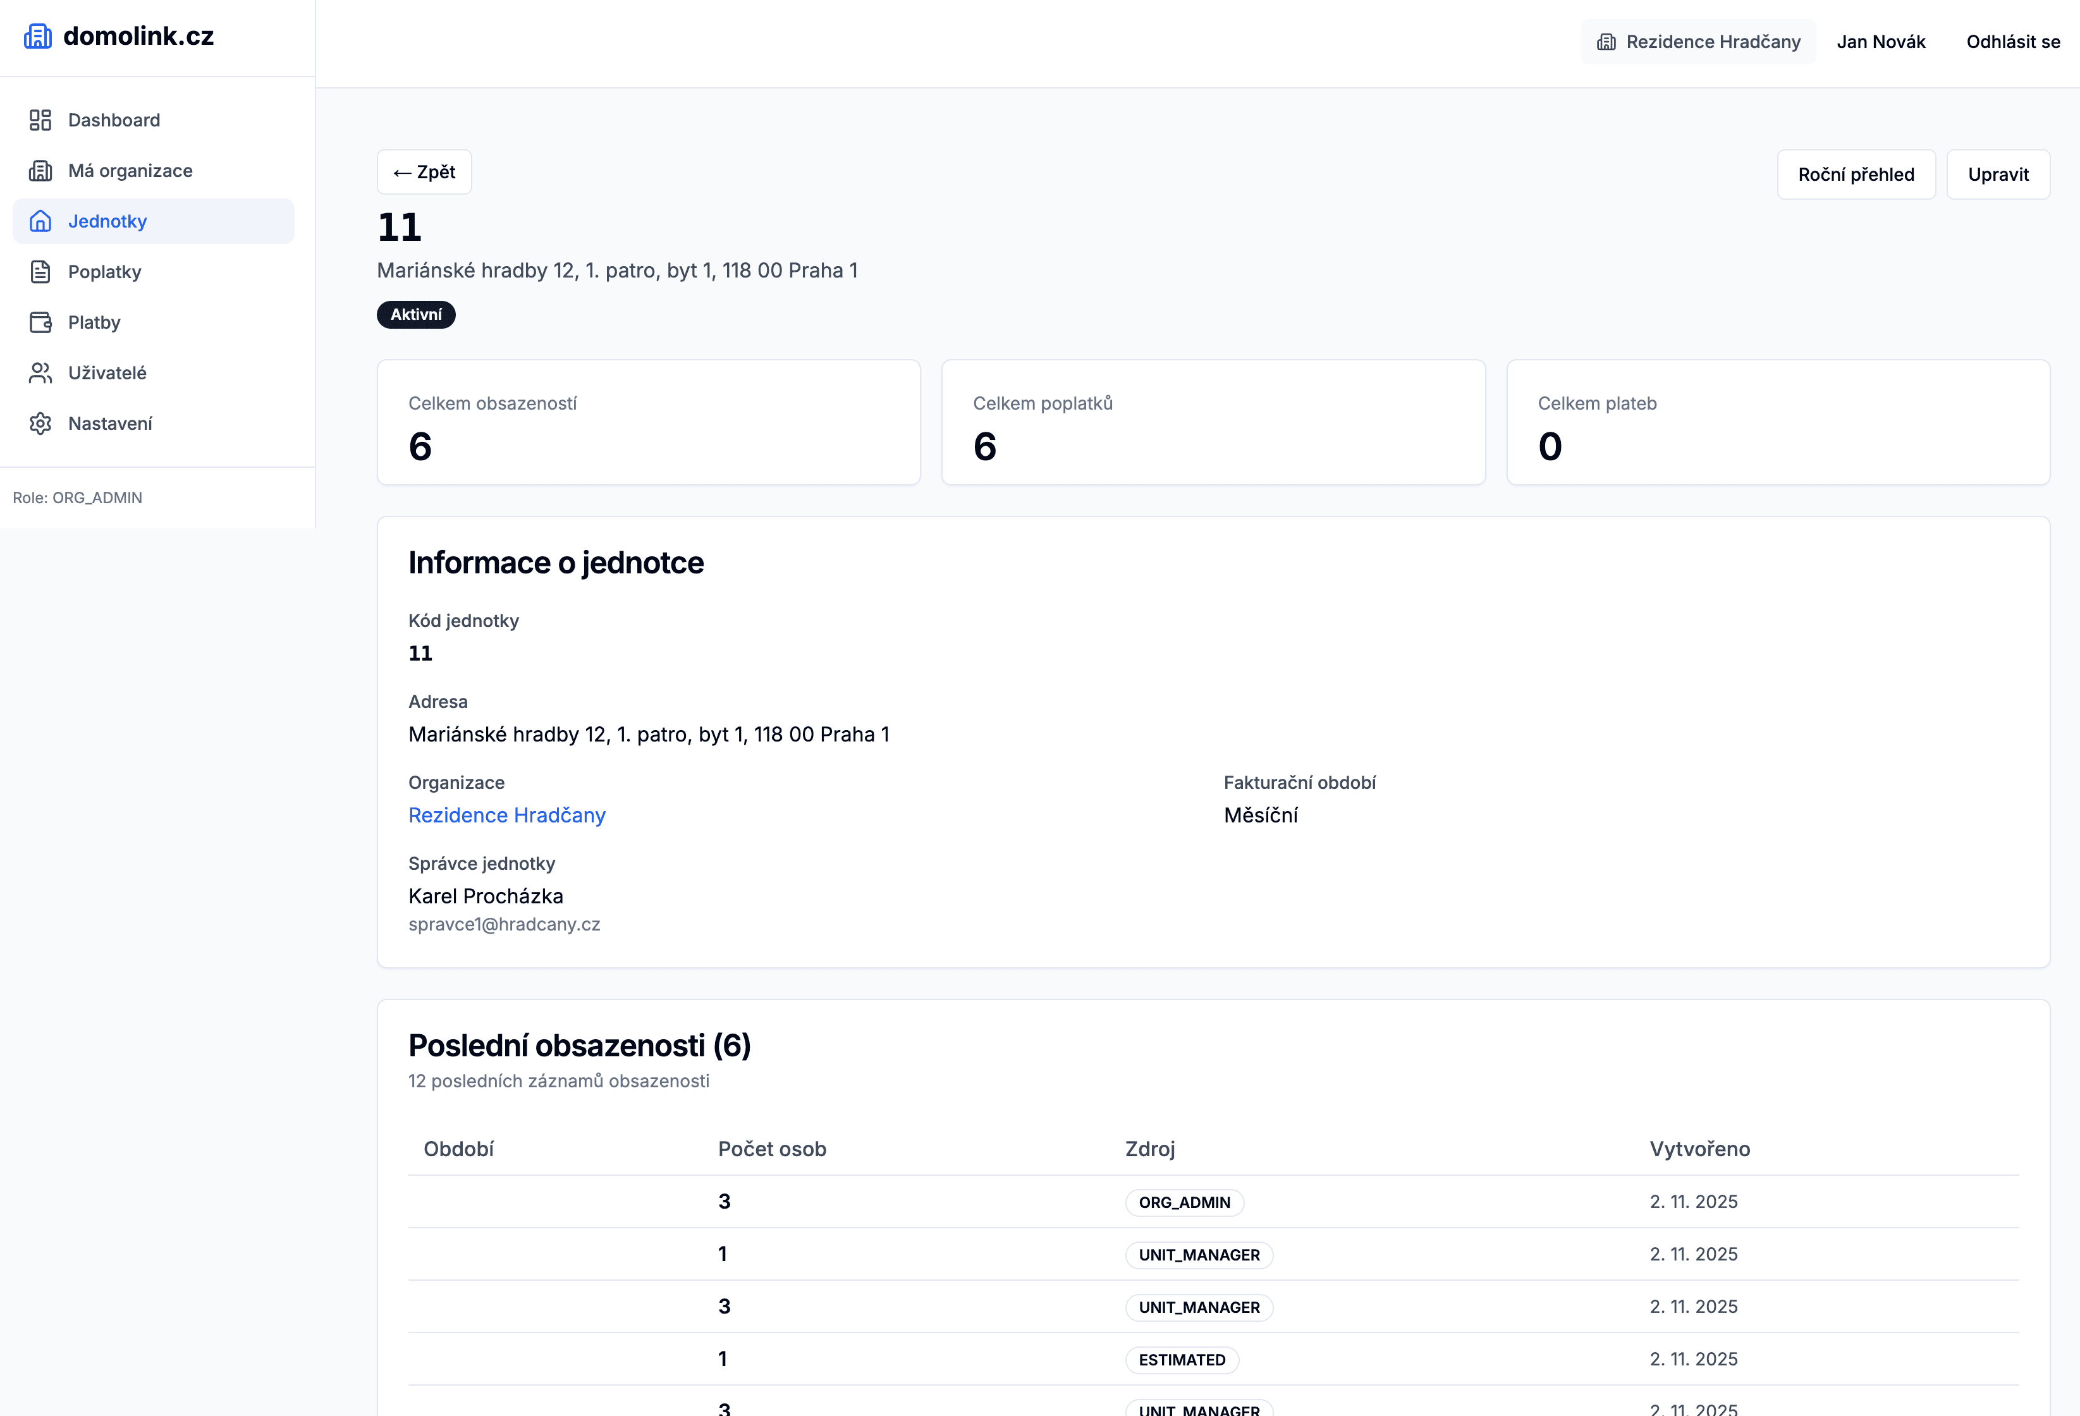Click the Aktivní status badge

click(x=416, y=315)
